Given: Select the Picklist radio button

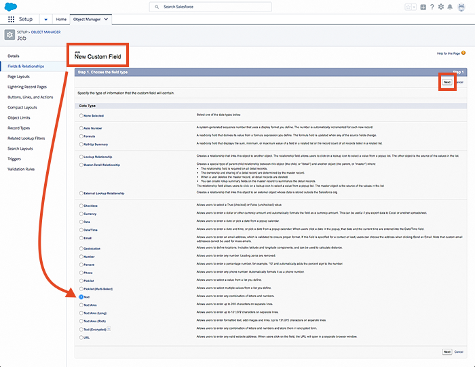Looking at the screenshot, I should click(81, 281).
